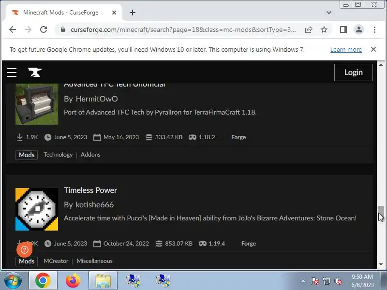The width and height of the screenshot is (387, 290).
Task: Click the Timeless Power description text
Action: 210,218
